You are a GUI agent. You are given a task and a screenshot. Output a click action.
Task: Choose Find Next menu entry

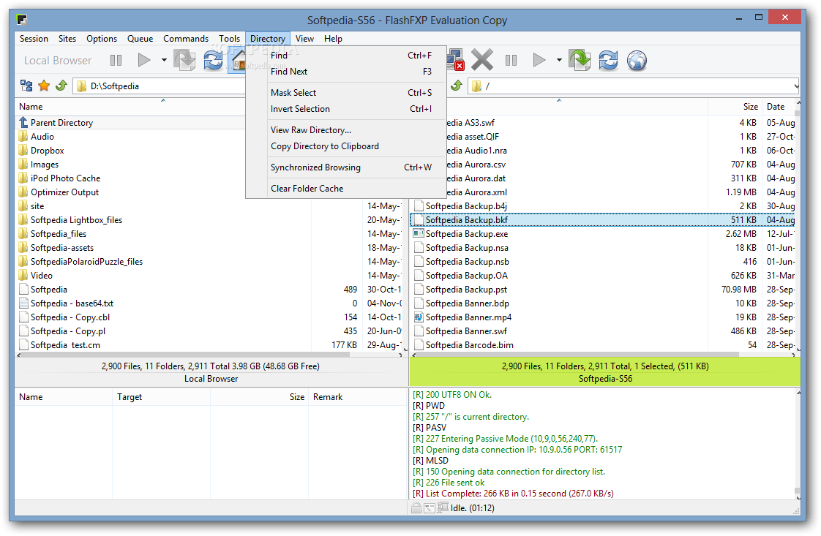(346, 72)
